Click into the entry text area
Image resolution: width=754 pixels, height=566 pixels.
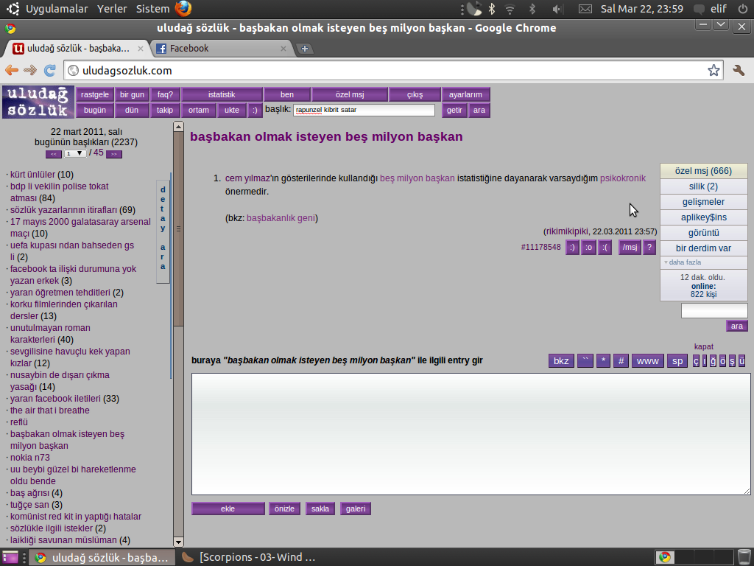pos(471,434)
